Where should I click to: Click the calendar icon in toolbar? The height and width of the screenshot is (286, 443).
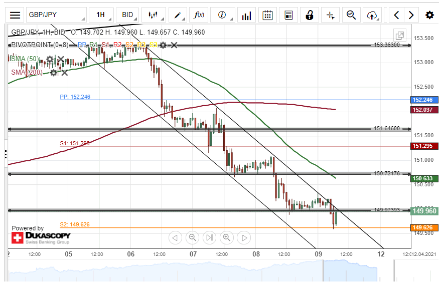[268, 15]
